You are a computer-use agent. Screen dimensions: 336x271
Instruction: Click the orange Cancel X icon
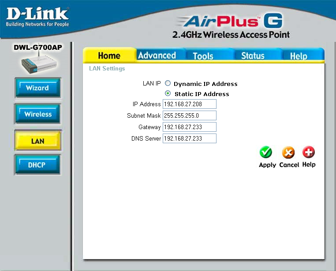(288, 152)
